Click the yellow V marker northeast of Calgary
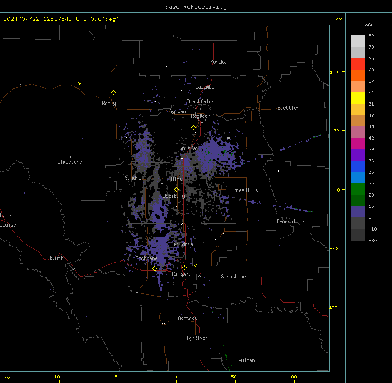This screenshot has width=392, height=383. tap(195, 266)
